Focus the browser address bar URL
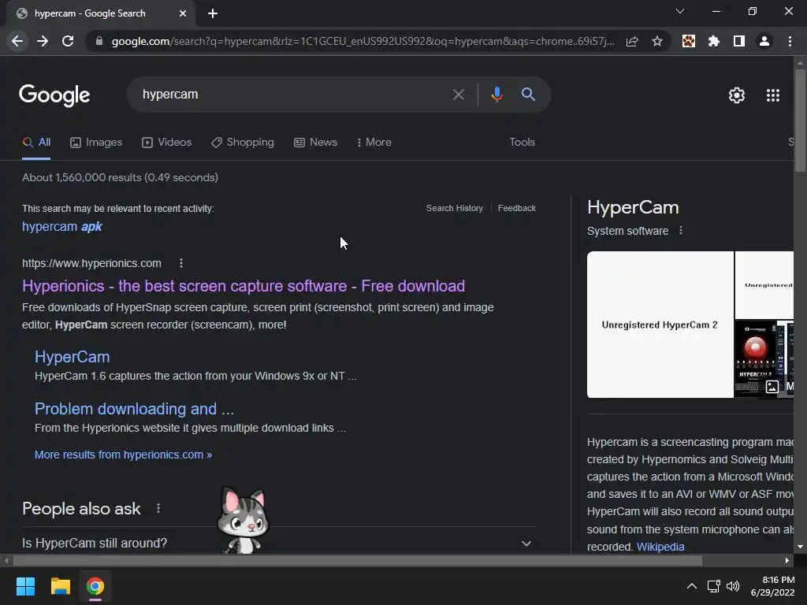807x605 pixels. click(363, 41)
